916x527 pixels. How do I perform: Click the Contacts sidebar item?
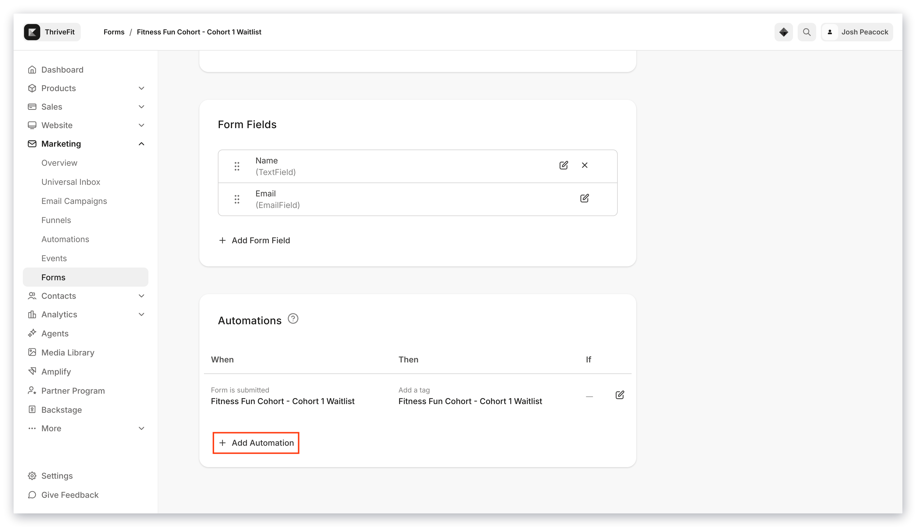(58, 296)
